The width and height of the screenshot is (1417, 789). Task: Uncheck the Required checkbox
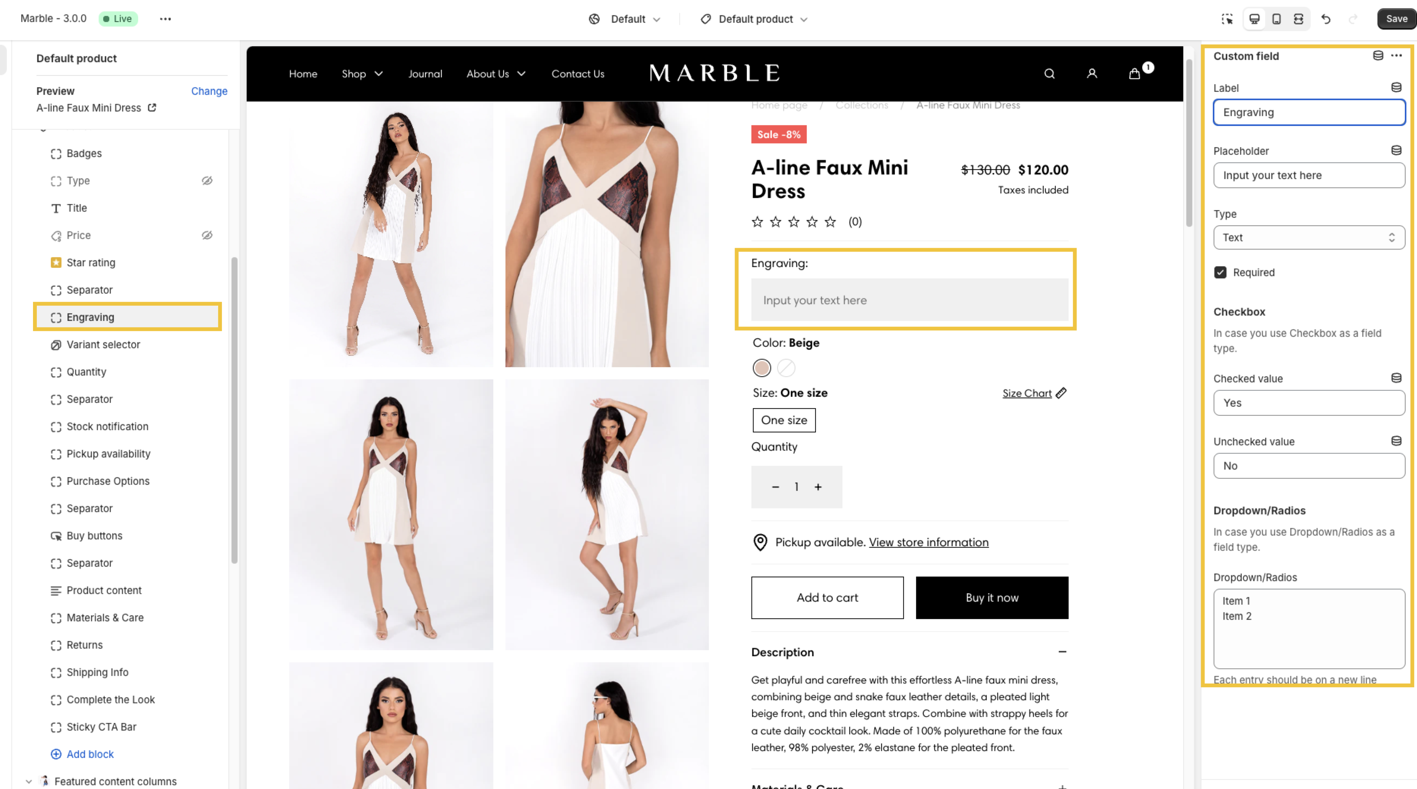click(x=1220, y=272)
